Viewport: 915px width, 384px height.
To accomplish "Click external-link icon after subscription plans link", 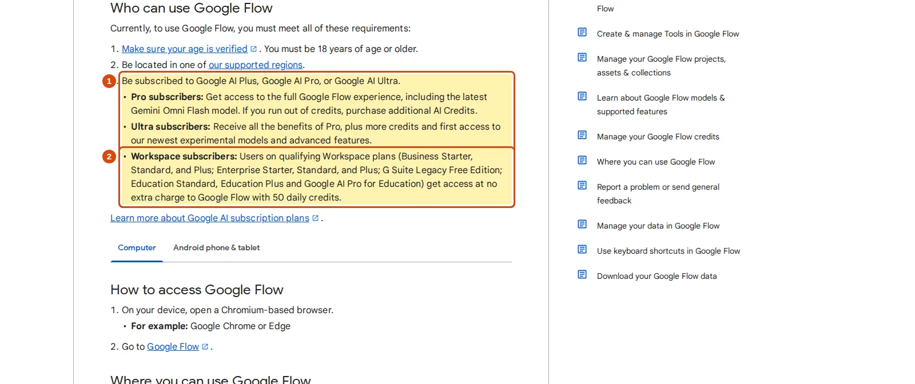I will 315,218.
